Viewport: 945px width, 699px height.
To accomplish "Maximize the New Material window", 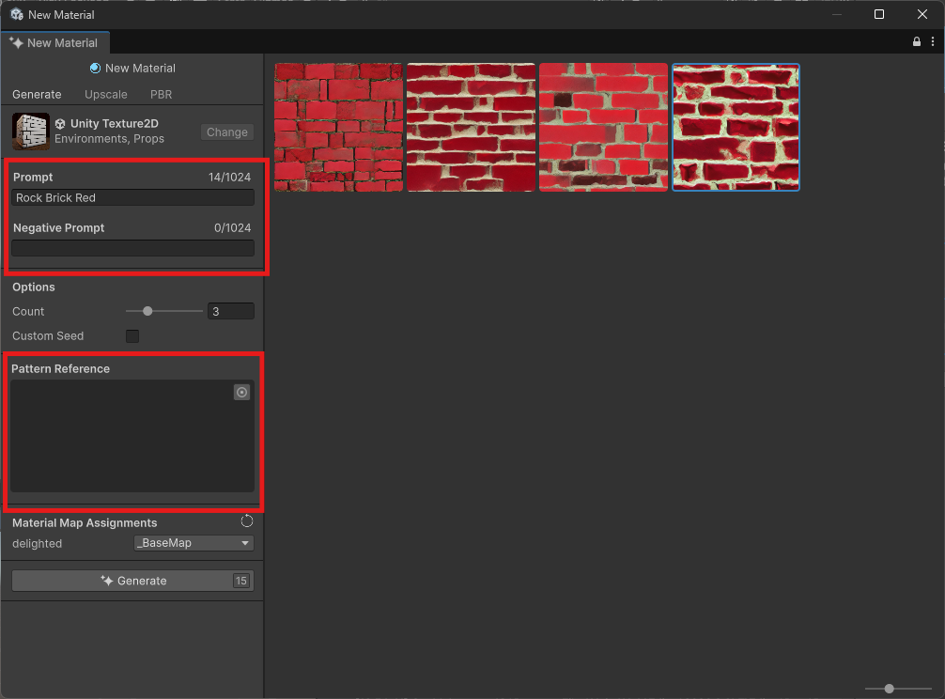I will tap(879, 14).
